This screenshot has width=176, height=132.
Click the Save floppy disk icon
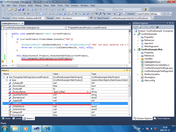[19, 10]
